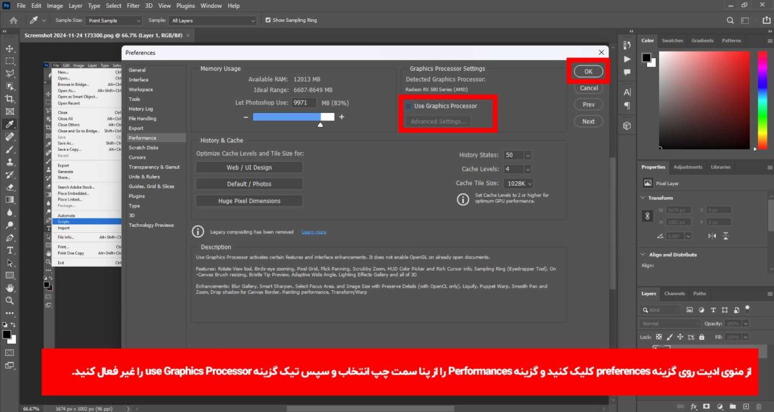
Task: Click the Web / UI Design button
Action: click(x=249, y=167)
